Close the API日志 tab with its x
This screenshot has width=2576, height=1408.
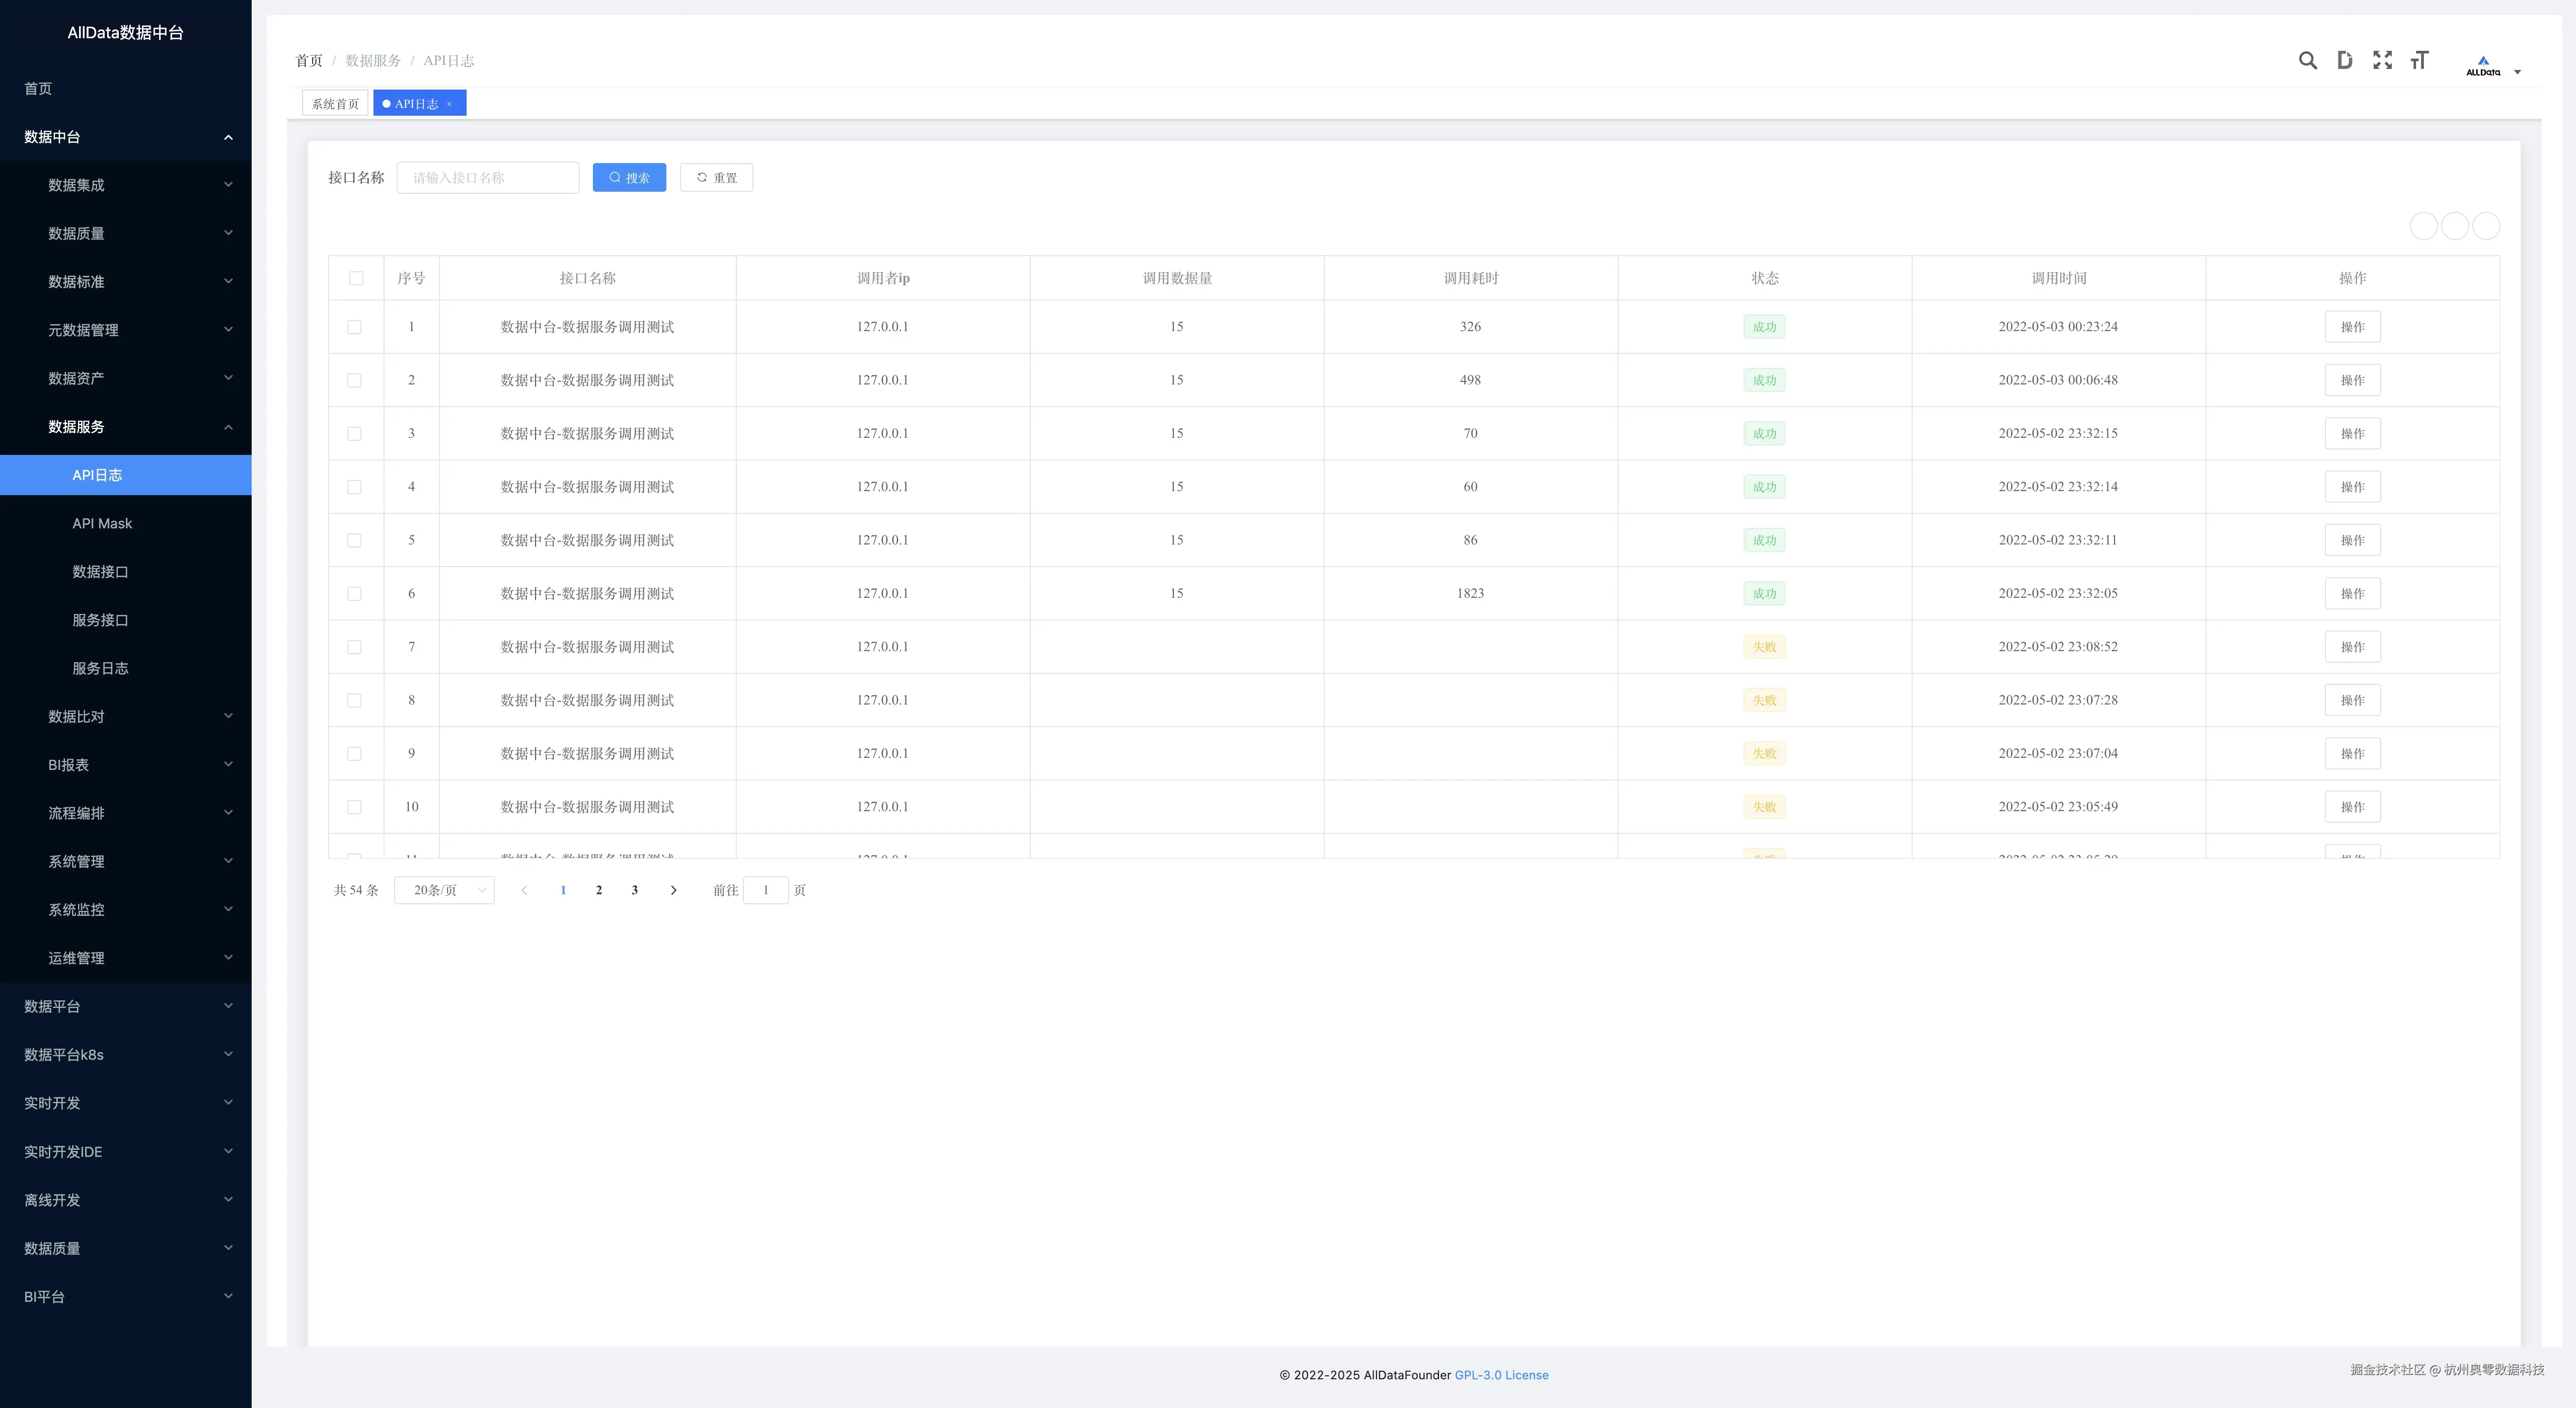[x=450, y=104]
